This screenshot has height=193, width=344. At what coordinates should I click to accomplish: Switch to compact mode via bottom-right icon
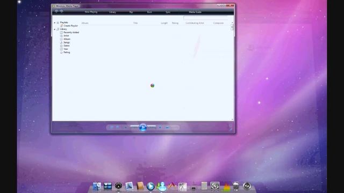[231, 129]
